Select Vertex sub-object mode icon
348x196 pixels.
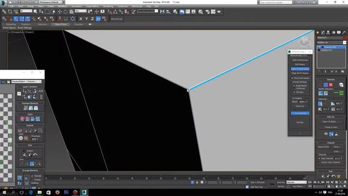tap(320, 85)
